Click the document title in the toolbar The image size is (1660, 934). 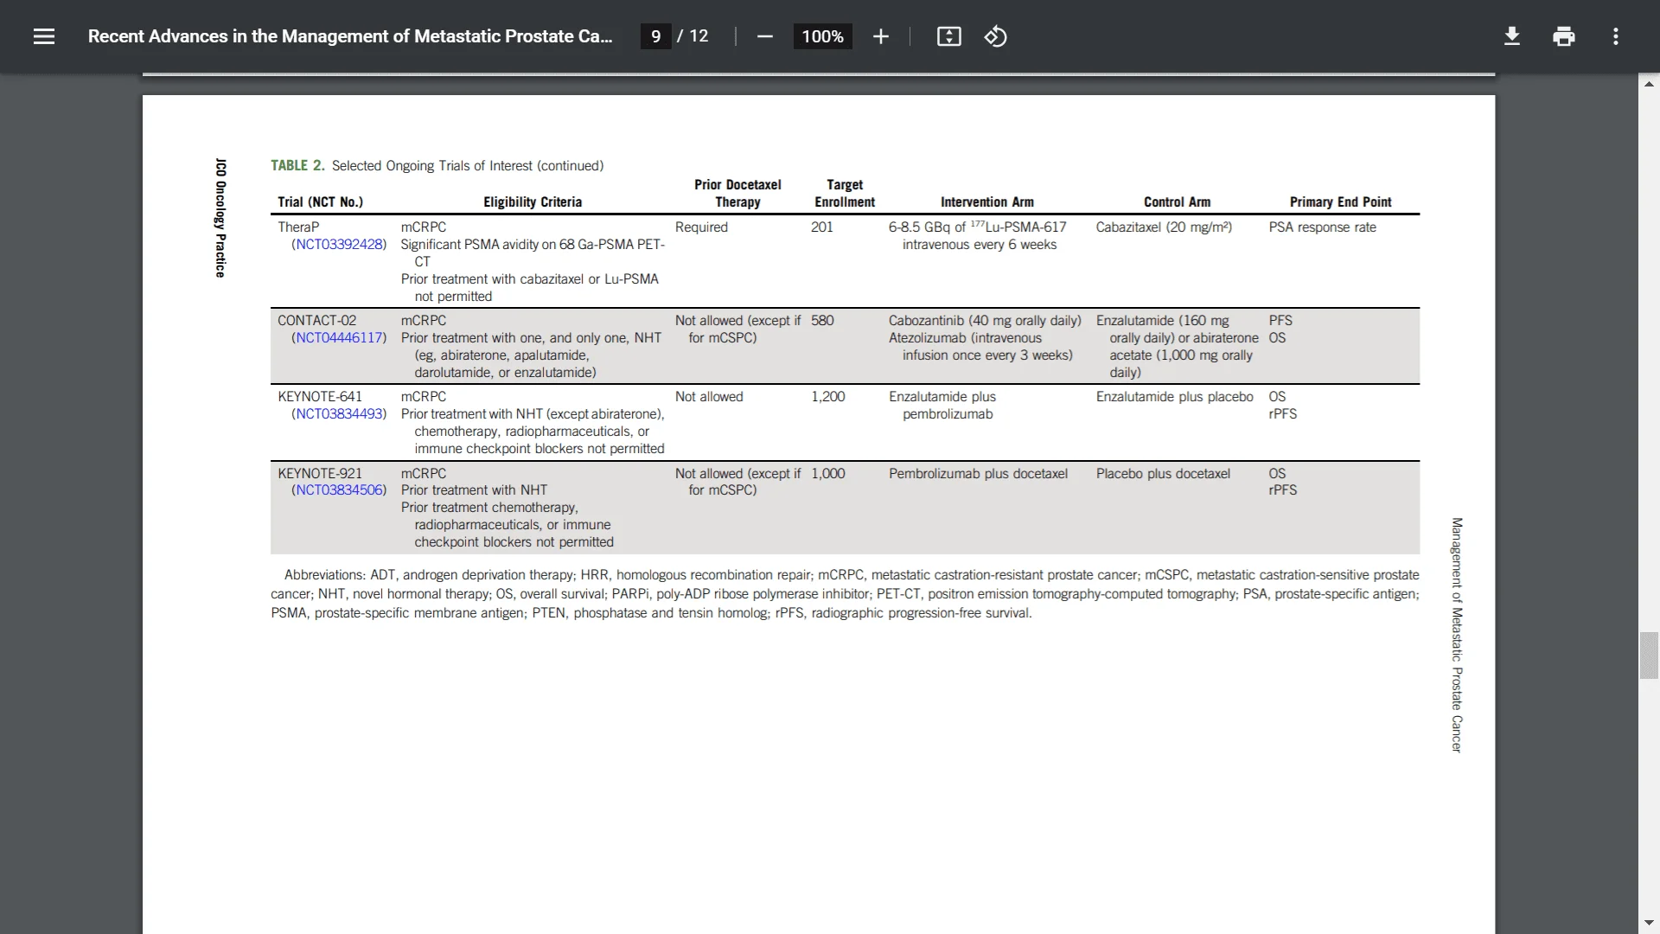(350, 36)
